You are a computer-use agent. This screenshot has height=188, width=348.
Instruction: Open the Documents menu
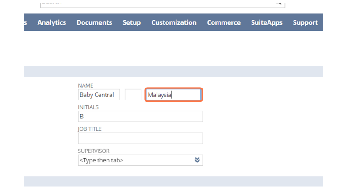(94, 22)
